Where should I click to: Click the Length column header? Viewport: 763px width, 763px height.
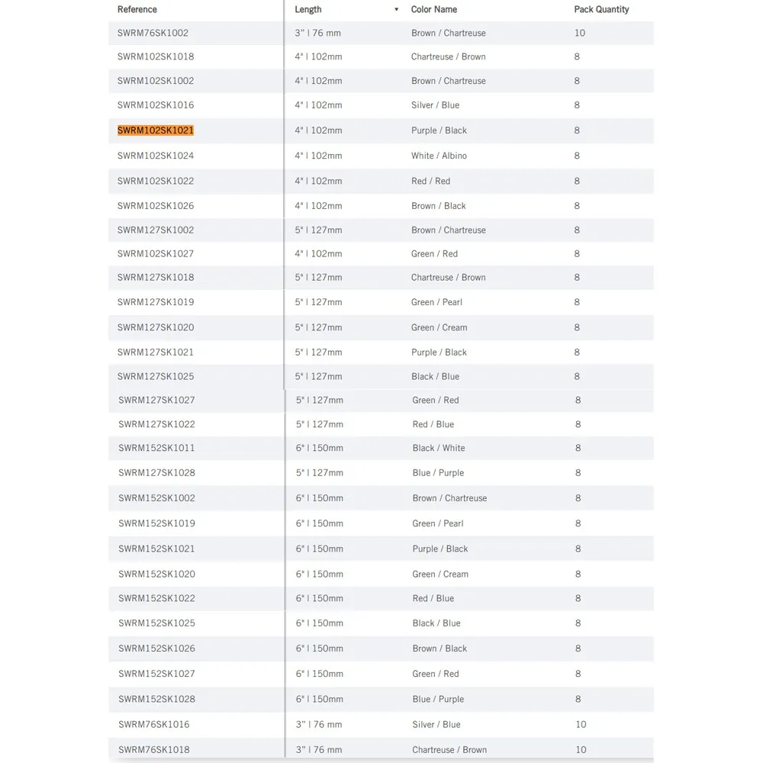308,10
